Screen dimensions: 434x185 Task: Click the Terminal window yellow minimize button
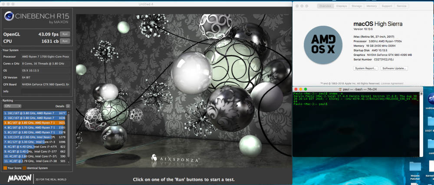[x=301, y=89]
